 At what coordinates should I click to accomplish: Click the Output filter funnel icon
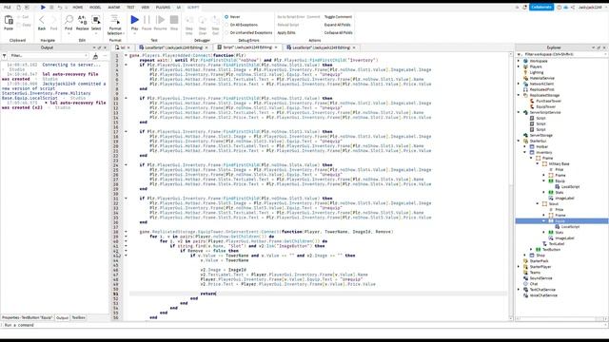click(x=4, y=56)
